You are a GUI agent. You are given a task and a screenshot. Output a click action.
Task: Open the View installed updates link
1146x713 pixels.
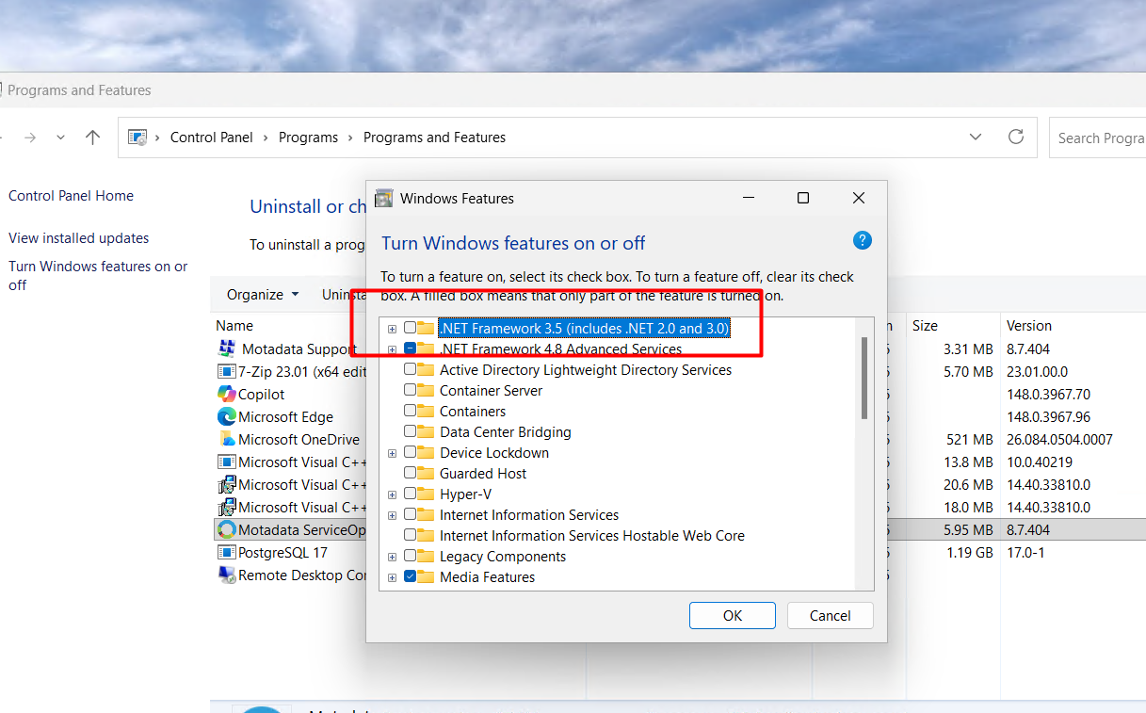pyautogui.click(x=79, y=238)
